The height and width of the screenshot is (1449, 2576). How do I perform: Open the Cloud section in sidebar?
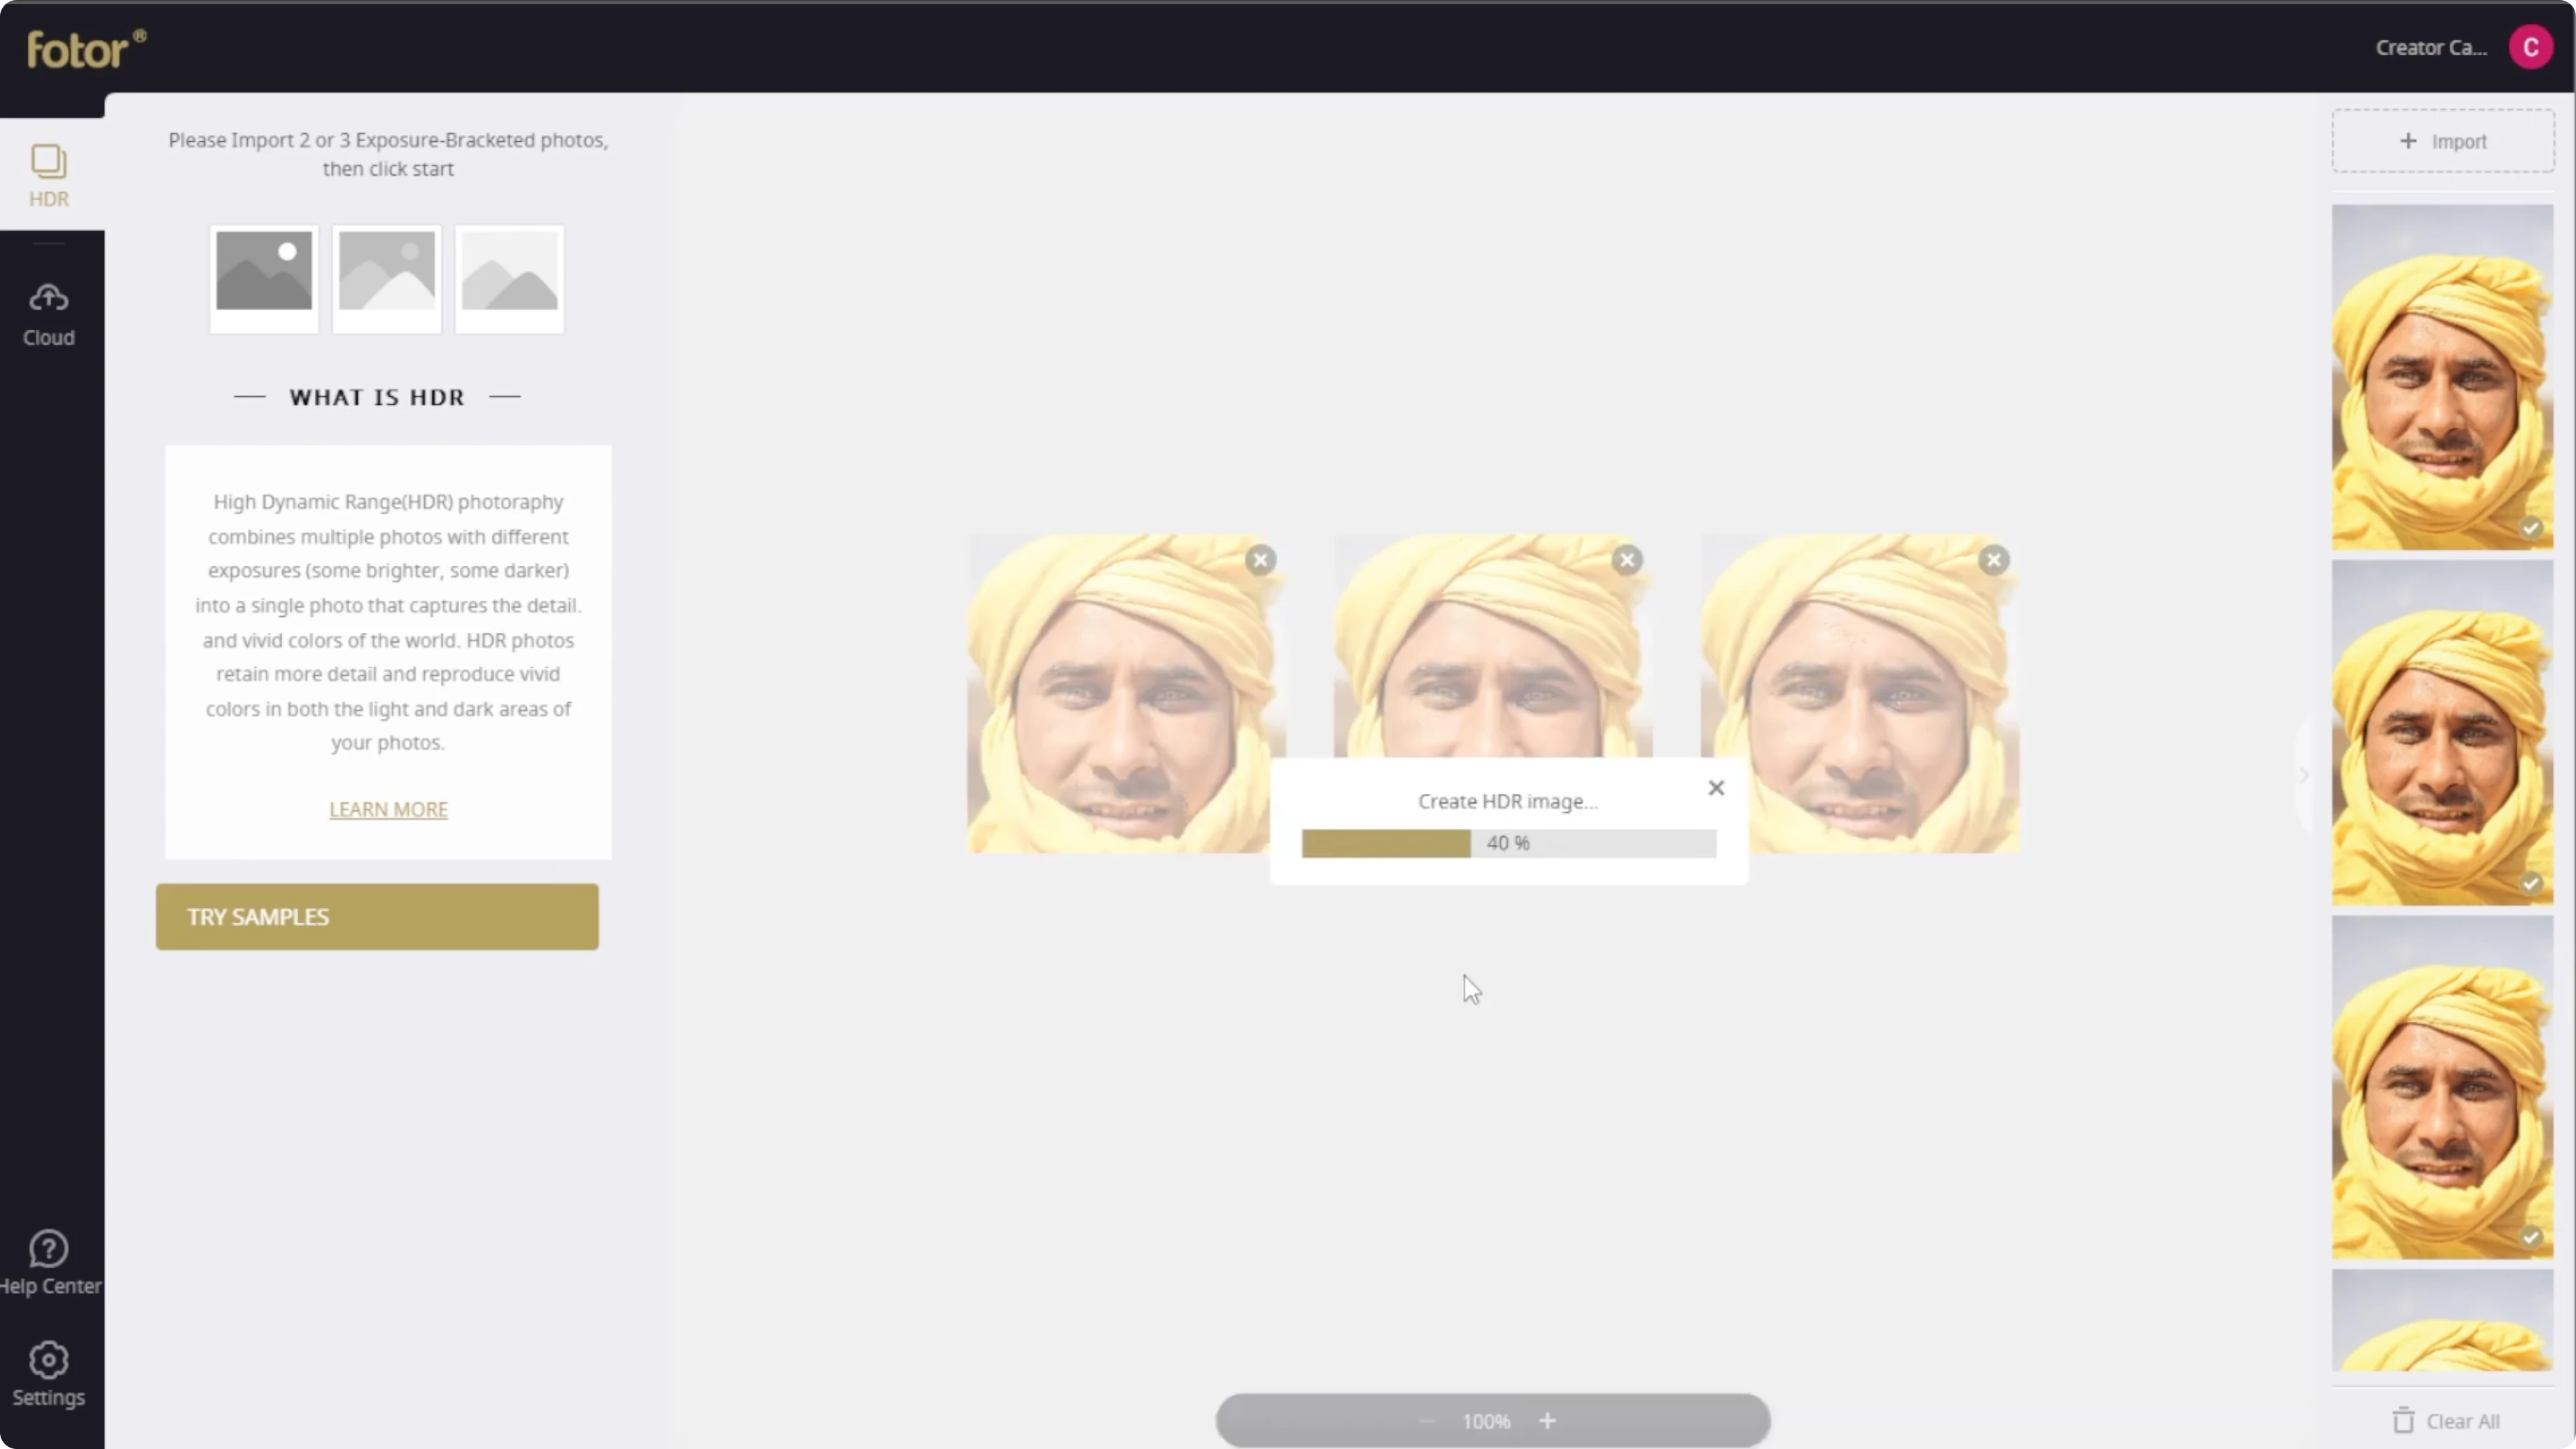click(x=49, y=315)
